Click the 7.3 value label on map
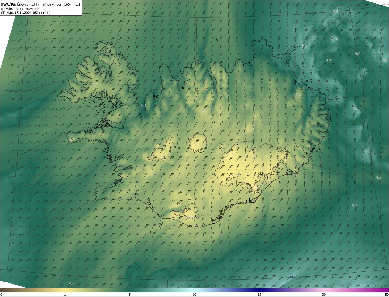The height and width of the screenshot is (297, 389). pos(334,39)
